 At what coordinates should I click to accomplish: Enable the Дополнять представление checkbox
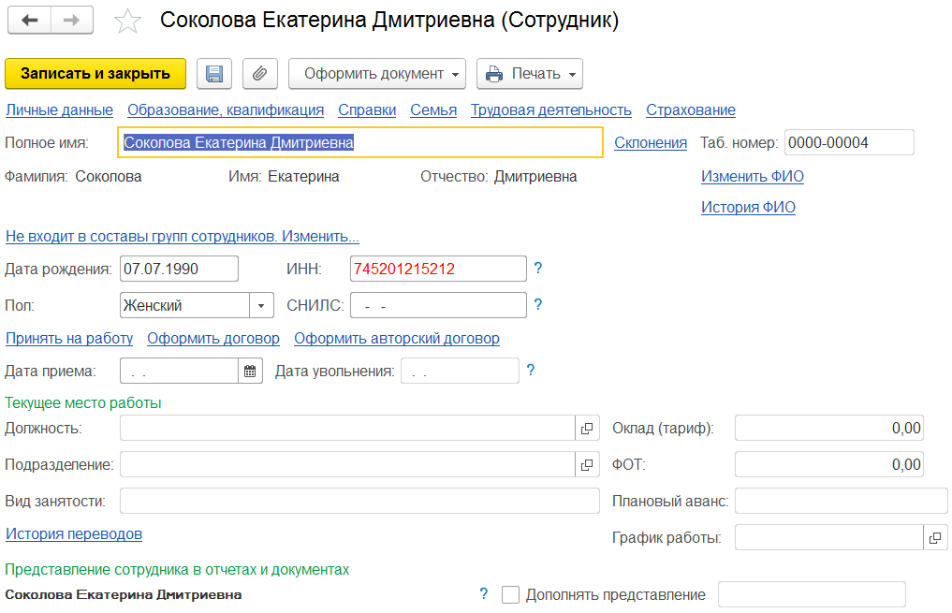coord(510,595)
